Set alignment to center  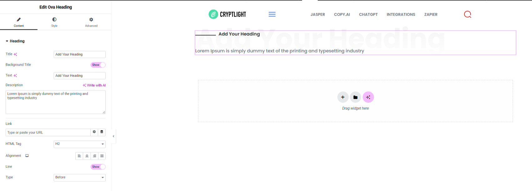87,156
